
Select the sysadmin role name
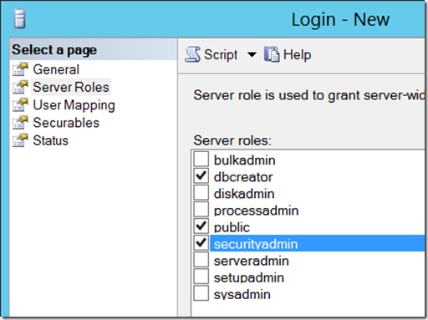pyautogui.click(x=242, y=295)
